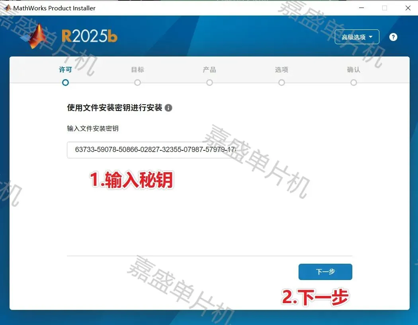Click the 选项 step circle marker
Viewport: 418px width, 325px height.
[x=281, y=83]
